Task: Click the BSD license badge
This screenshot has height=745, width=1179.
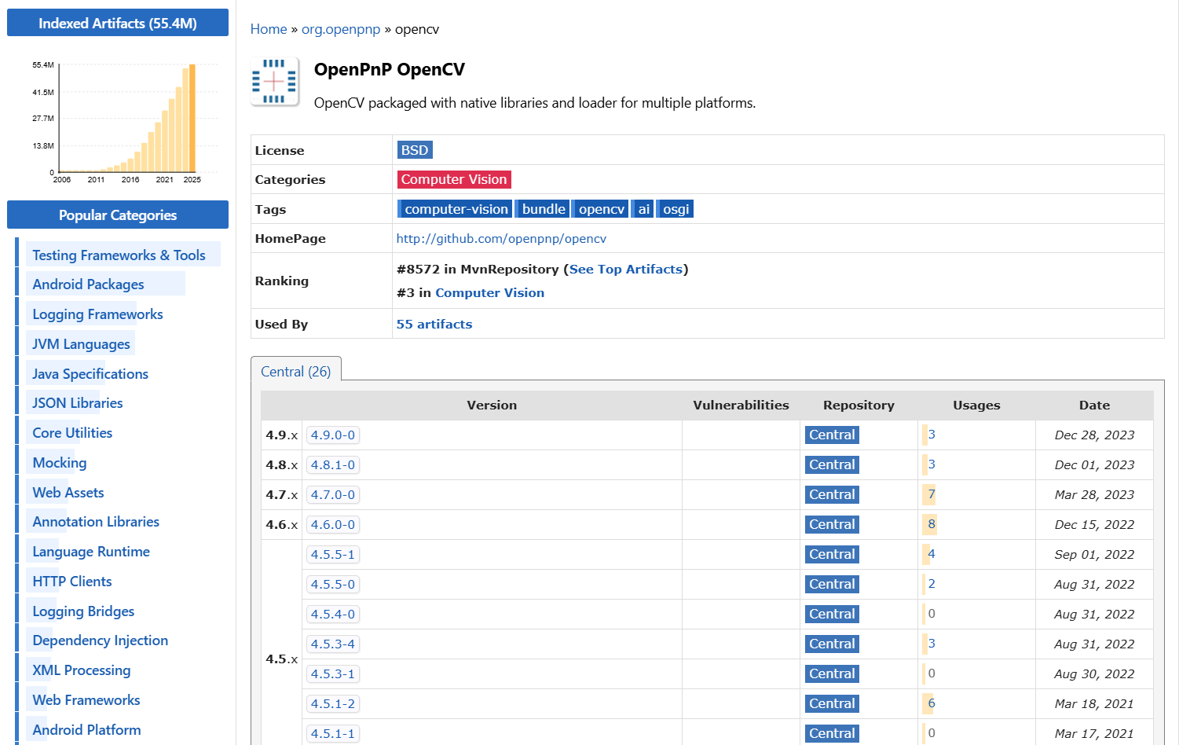Action: click(415, 150)
